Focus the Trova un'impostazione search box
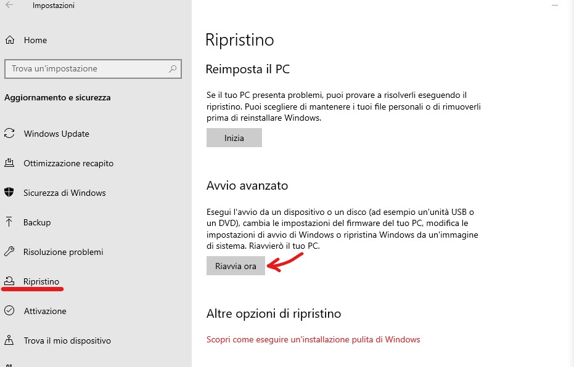Screen dimensions: 574x367 pos(86,69)
